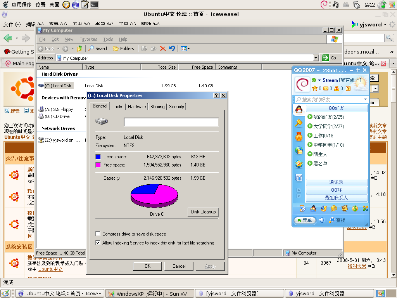The width and height of the screenshot is (397, 298).
Task: Click the QQ群 button in QQ panel
Action: [337, 190]
